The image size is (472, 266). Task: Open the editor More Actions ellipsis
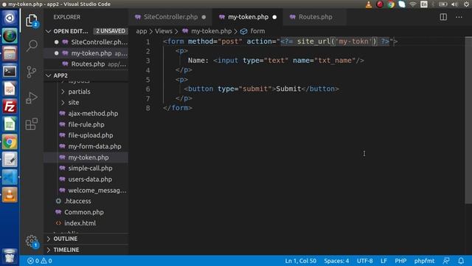click(x=459, y=17)
